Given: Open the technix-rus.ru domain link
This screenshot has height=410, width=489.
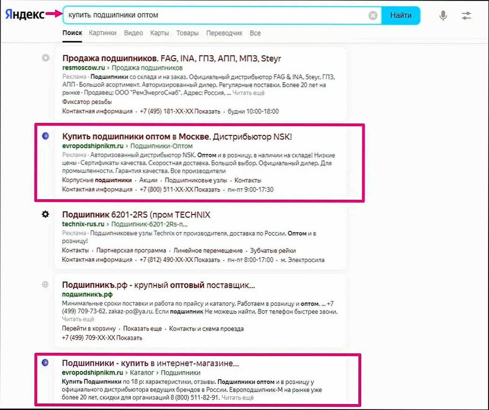Looking at the screenshot, I should pyautogui.click(x=83, y=224).
